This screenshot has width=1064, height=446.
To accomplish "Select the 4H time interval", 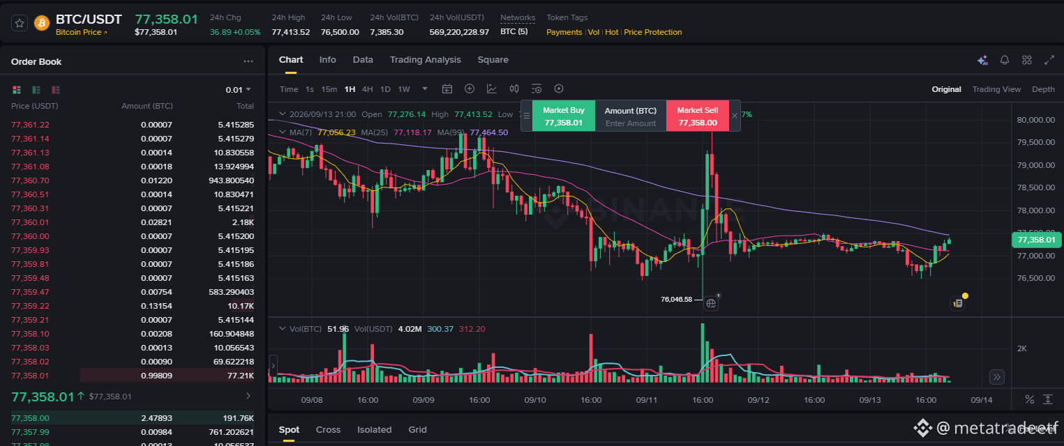I will pos(367,89).
